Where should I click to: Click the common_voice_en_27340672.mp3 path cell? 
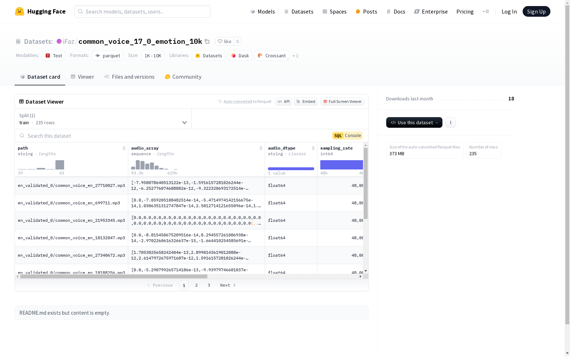pyautogui.click(x=71, y=255)
